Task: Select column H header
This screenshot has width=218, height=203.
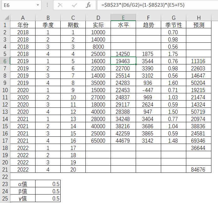Action: pyautogui.click(x=199, y=18)
